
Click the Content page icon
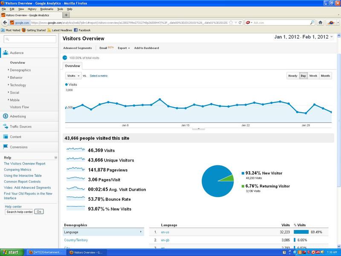coord(6,137)
